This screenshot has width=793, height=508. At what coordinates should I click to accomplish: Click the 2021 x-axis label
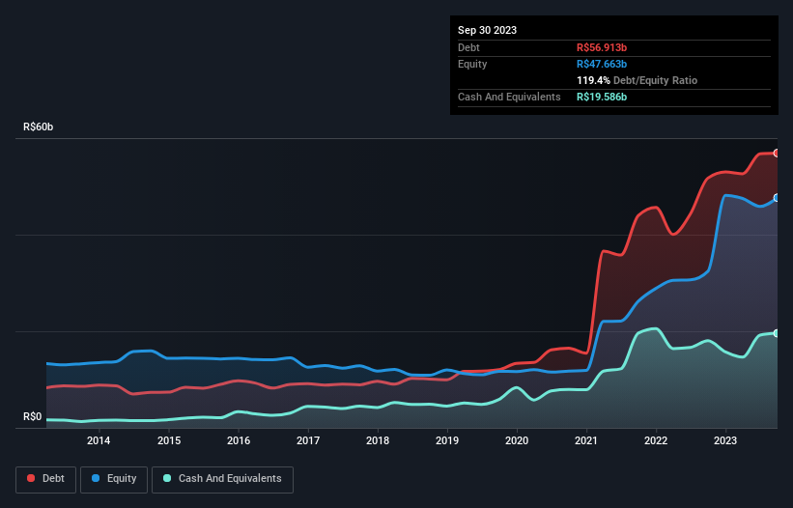586,440
